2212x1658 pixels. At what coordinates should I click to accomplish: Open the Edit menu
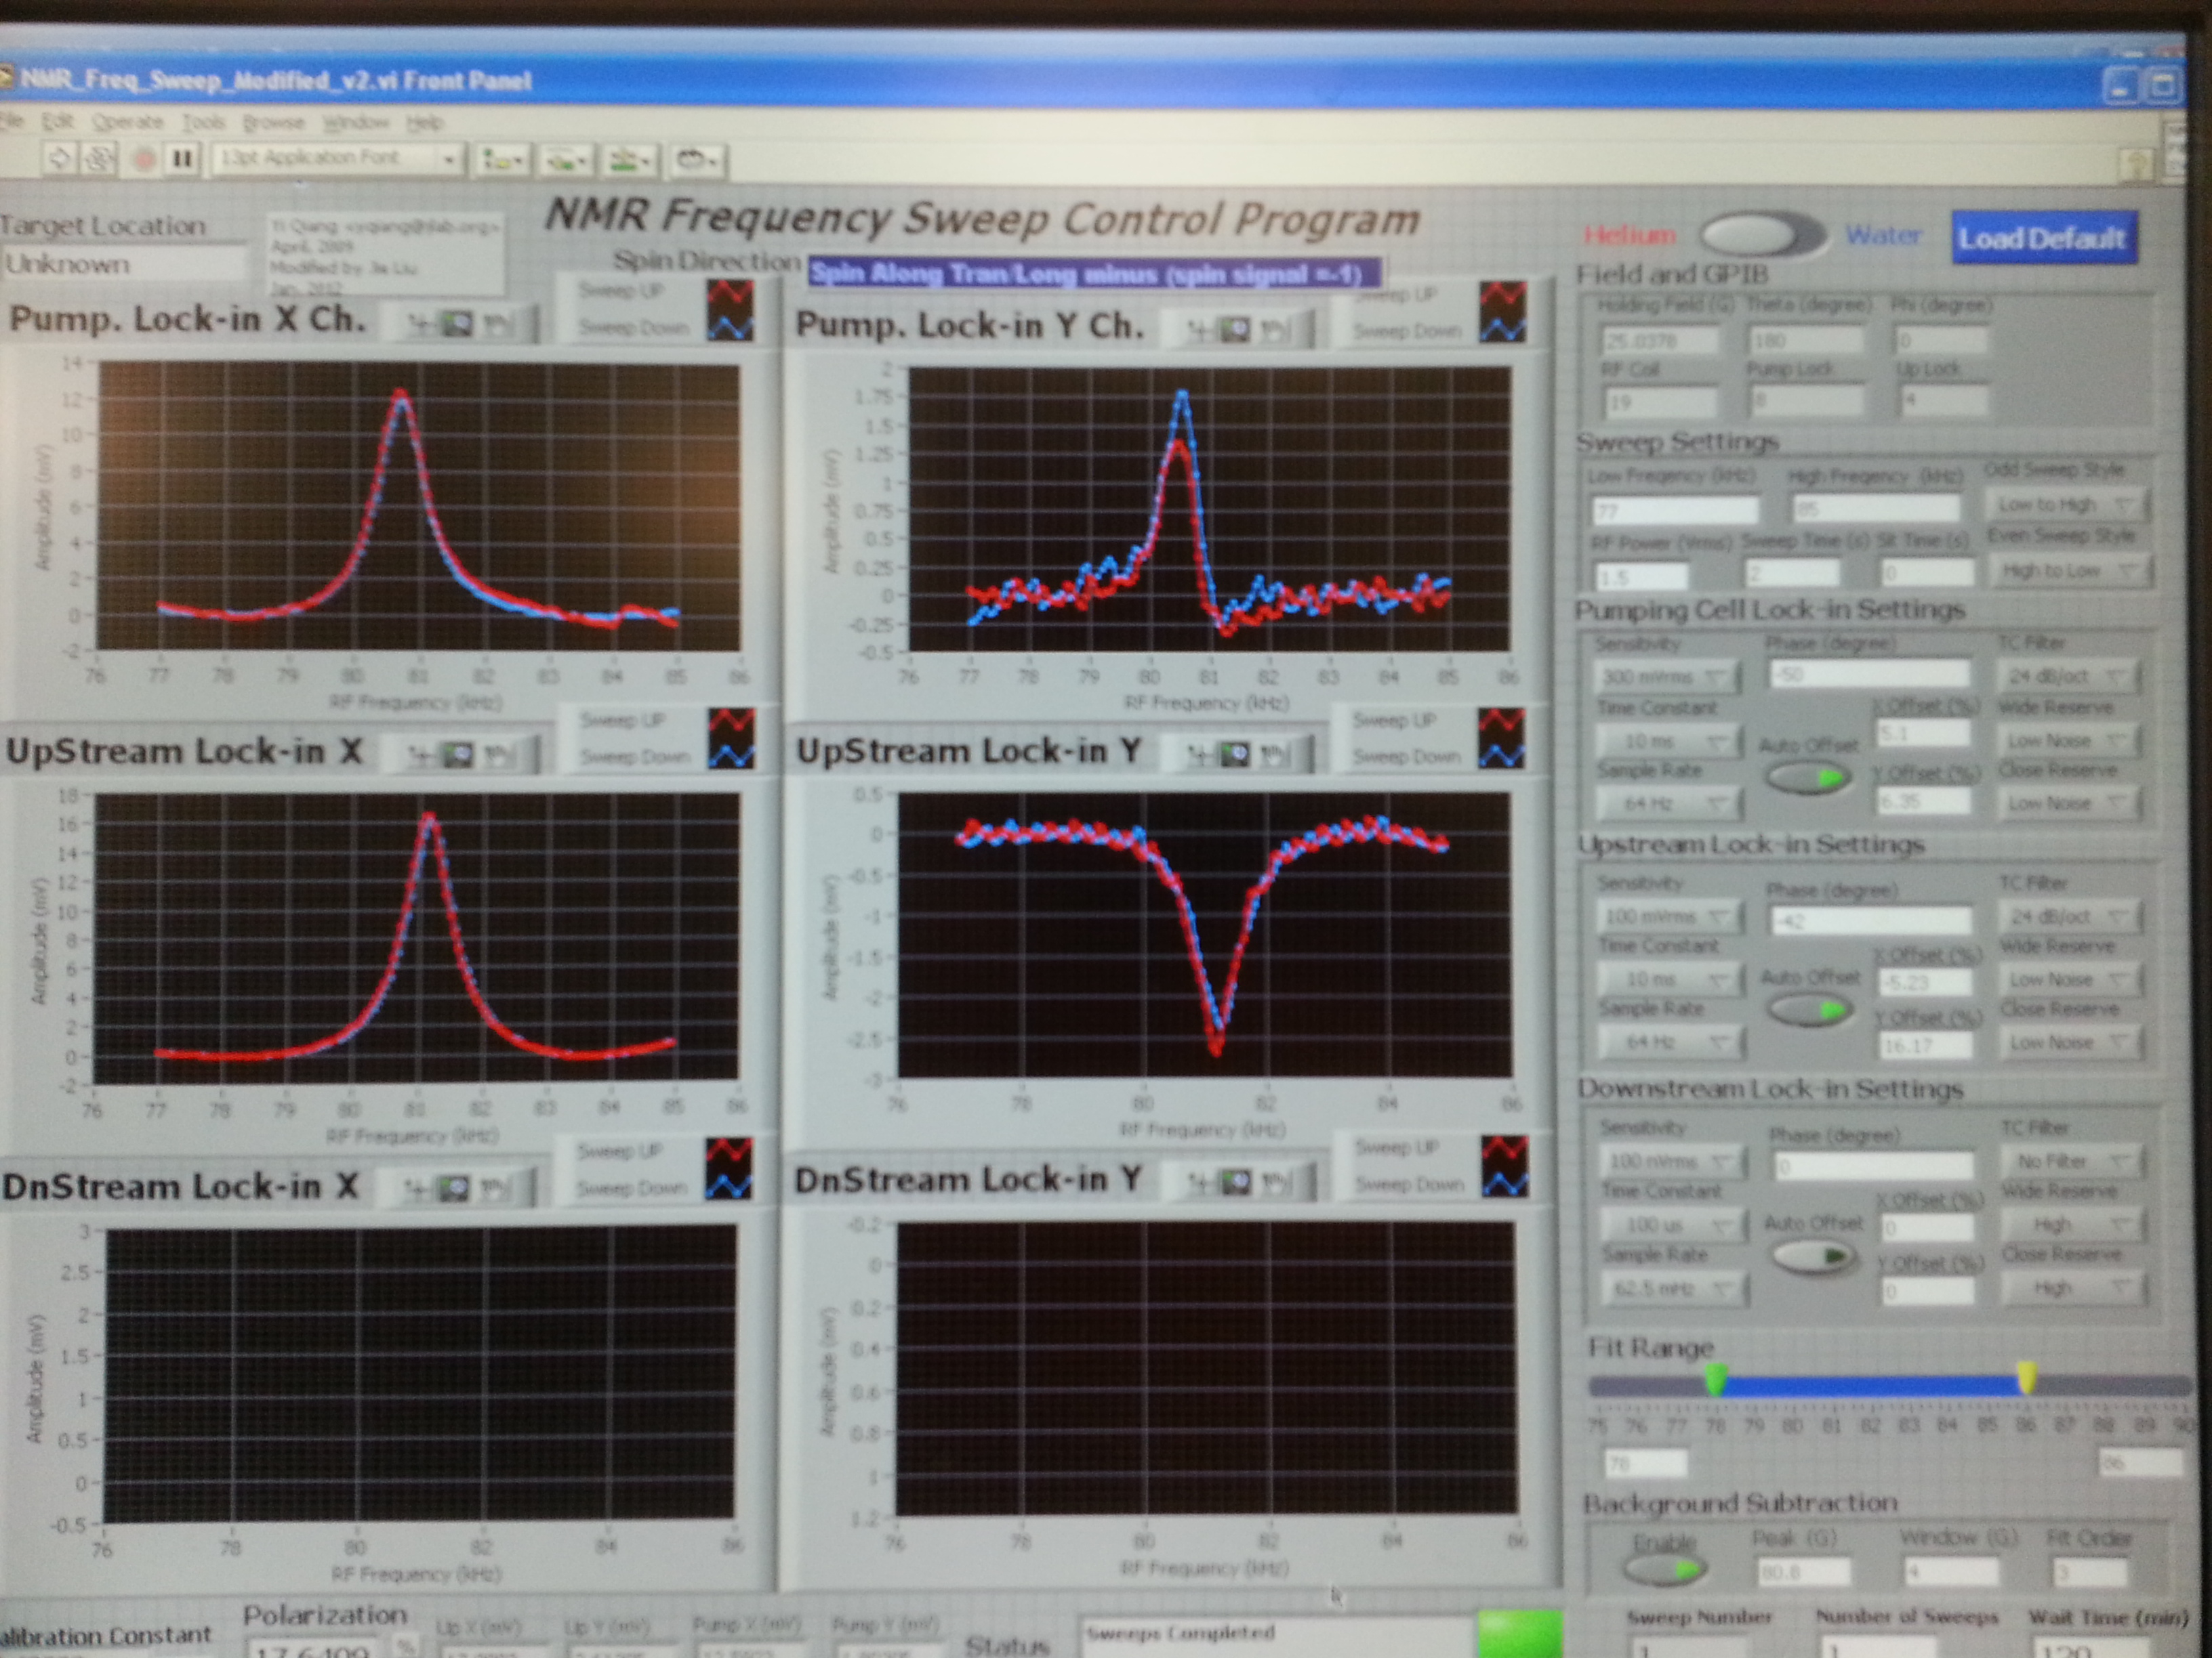click(58, 122)
